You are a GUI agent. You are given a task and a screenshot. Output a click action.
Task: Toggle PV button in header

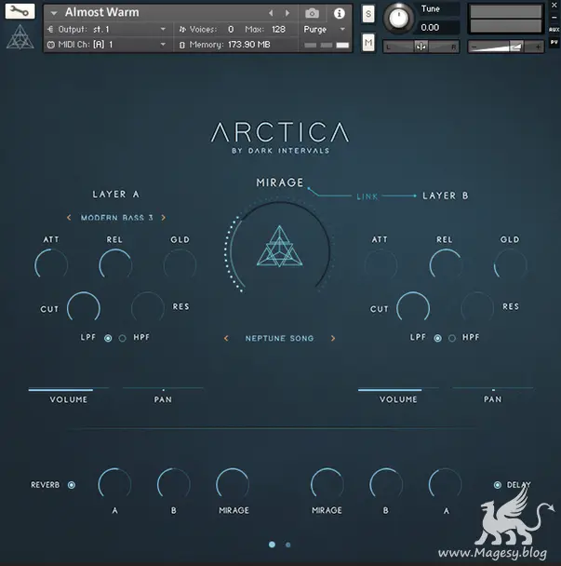(554, 42)
